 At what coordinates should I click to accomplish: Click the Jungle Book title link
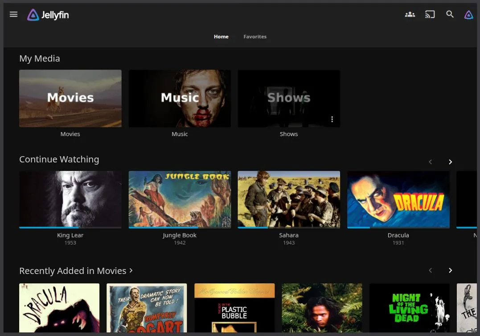click(x=180, y=235)
